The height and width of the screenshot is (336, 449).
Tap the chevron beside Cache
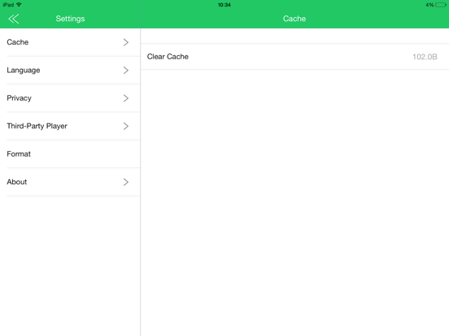click(126, 42)
